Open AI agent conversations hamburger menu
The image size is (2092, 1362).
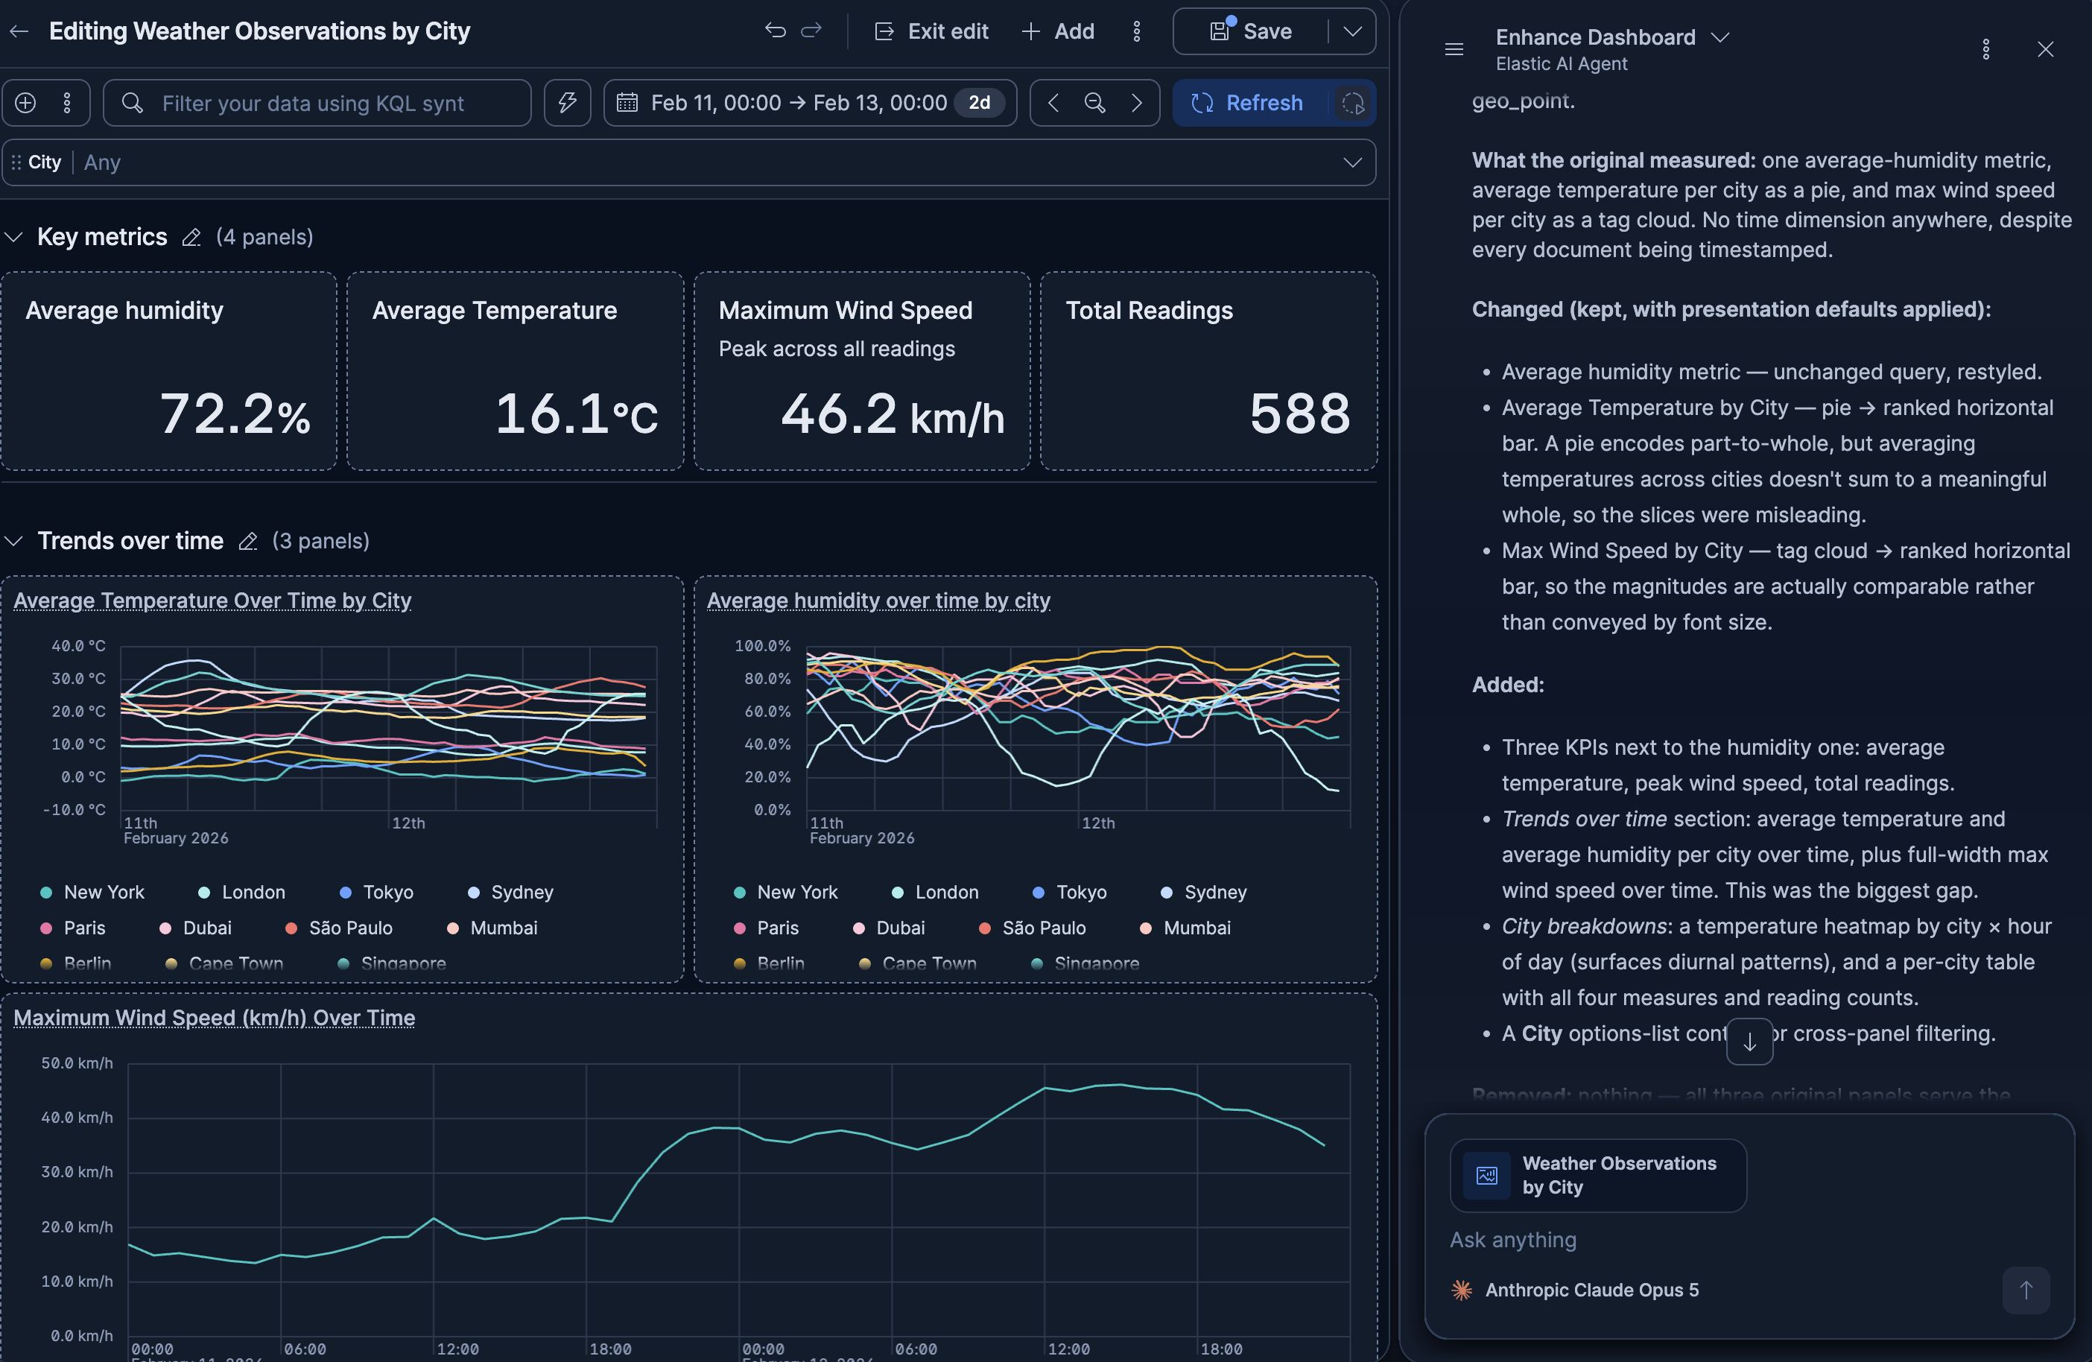[x=1454, y=49]
